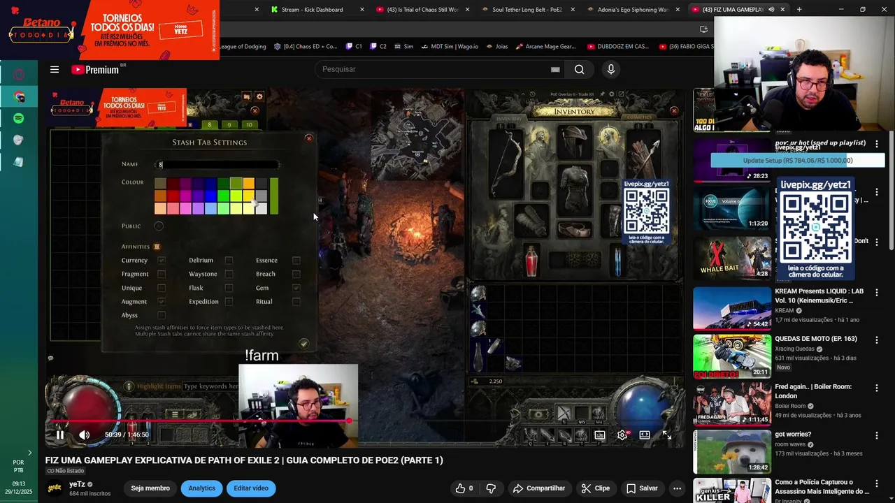Open the YouTube guide hamburger menu

pos(55,69)
